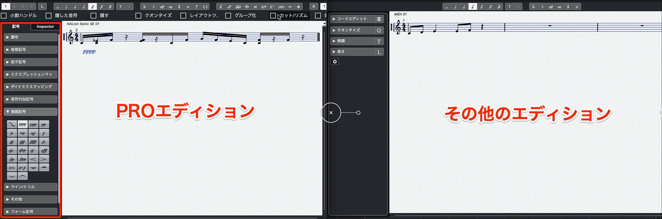Select the diminuendo hairpin symbol
The image size is (662, 219).
coord(44,159)
